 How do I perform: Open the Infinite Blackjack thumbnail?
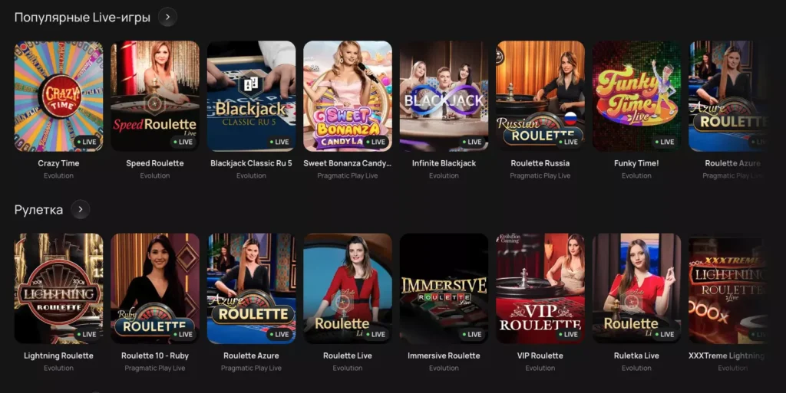click(x=444, y=96)
